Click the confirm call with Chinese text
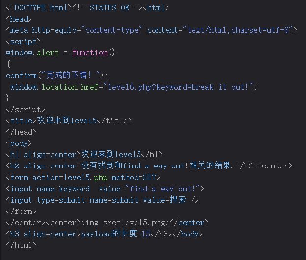306x260 pixels. coord(57,75)
